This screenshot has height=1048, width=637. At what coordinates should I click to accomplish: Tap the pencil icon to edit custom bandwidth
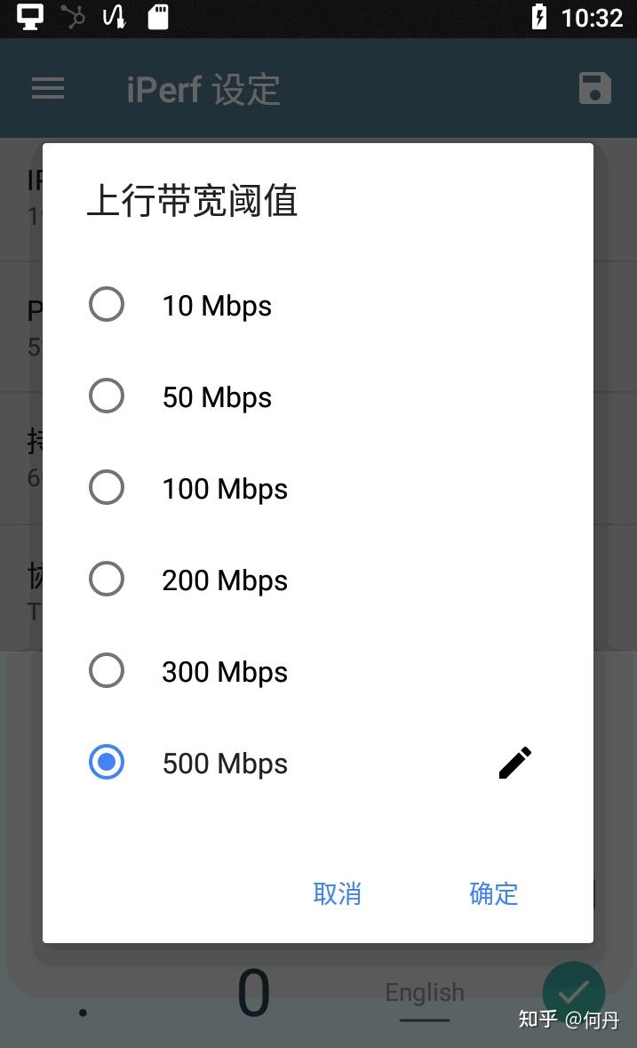(x=515, y=763)
